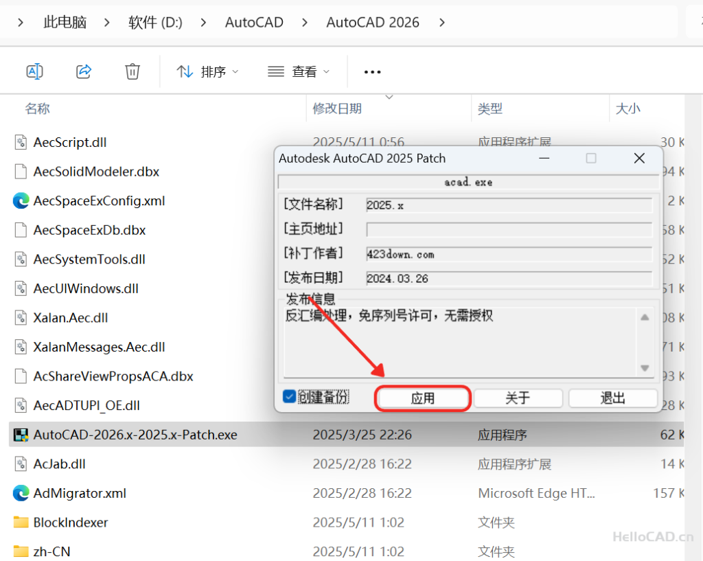Viewport: 703px width, 561px height.
Task: Toggle the 创建备份 checkbox
Action: [290, 397]
